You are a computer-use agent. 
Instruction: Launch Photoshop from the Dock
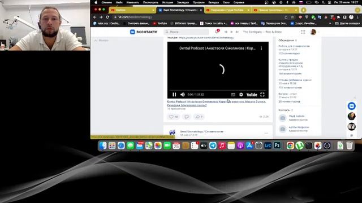tap(277, 145)
